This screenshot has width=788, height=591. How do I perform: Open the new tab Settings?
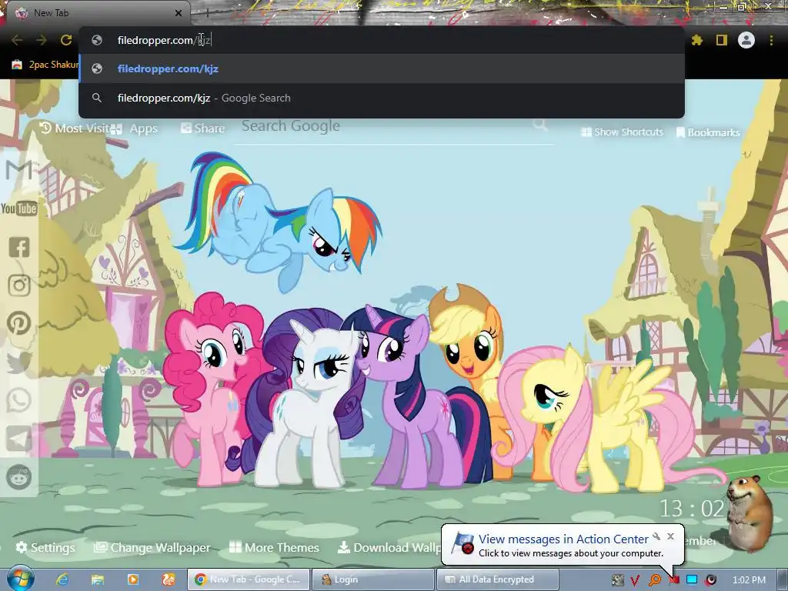[45, 547]
